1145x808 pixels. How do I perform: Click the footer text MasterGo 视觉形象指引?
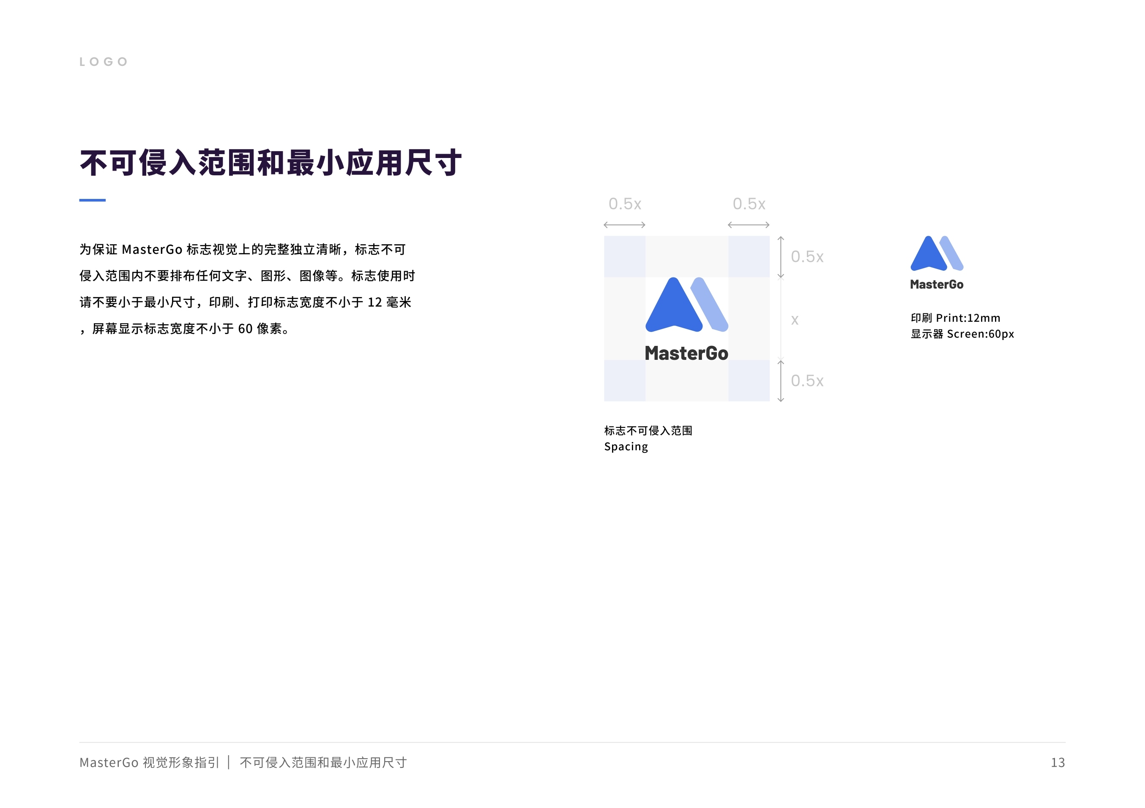[149, 763]
